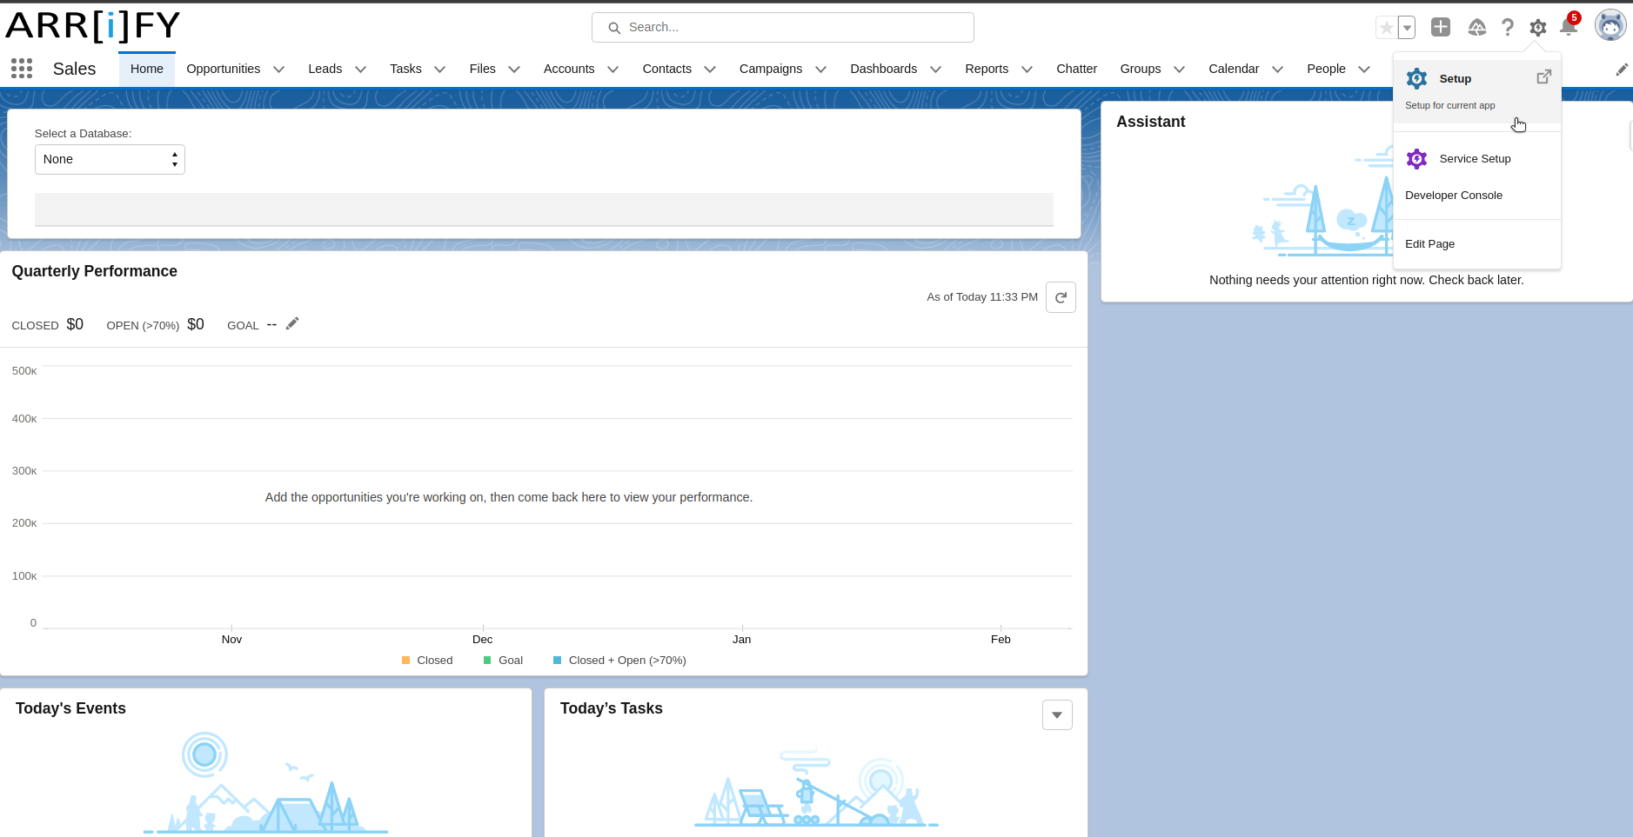Open the Today's Tasks actions dropdown
Screen dimensions: 1633x837
coord(1056,714)
